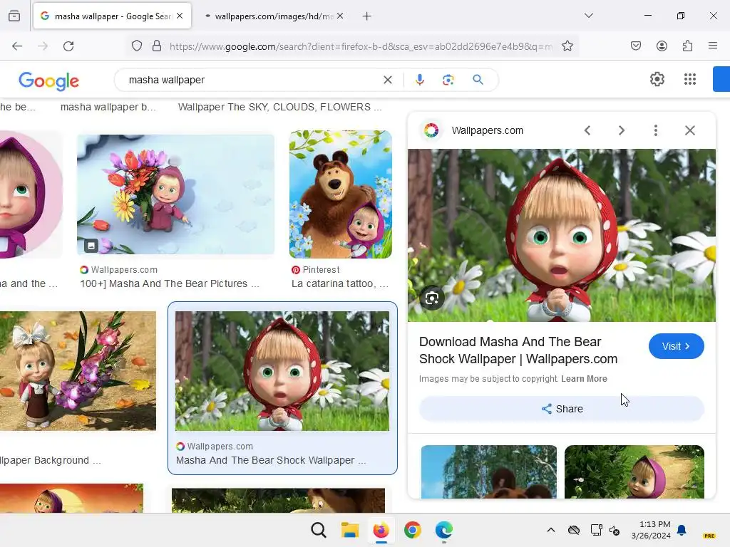Show hidden system tray icons
The width and height of the screenshot is (730, 547).
pyautogui.click(x=551, y=530)
